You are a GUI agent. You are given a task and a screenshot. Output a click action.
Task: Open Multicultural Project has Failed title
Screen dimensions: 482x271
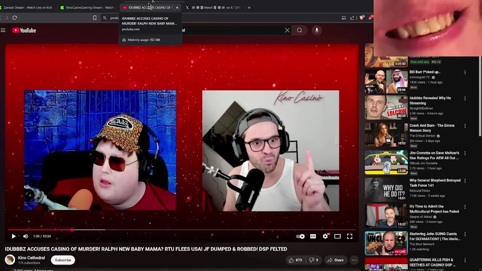[x=434, y=209]
